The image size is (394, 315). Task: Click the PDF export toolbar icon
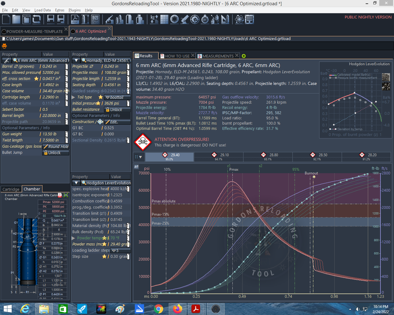[75, 19]
